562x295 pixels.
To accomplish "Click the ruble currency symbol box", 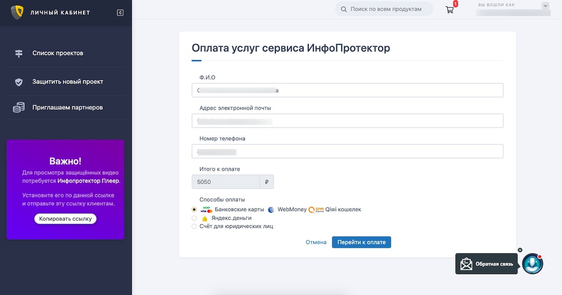I will click(266, 182).
